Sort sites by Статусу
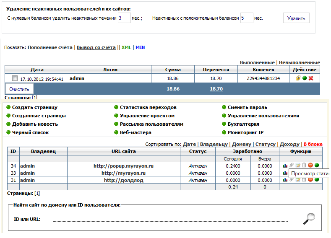This screenshot has width=331, height=238. coord(266,144)
